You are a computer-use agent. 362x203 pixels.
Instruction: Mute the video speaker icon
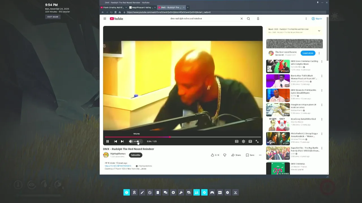[131, 141]
